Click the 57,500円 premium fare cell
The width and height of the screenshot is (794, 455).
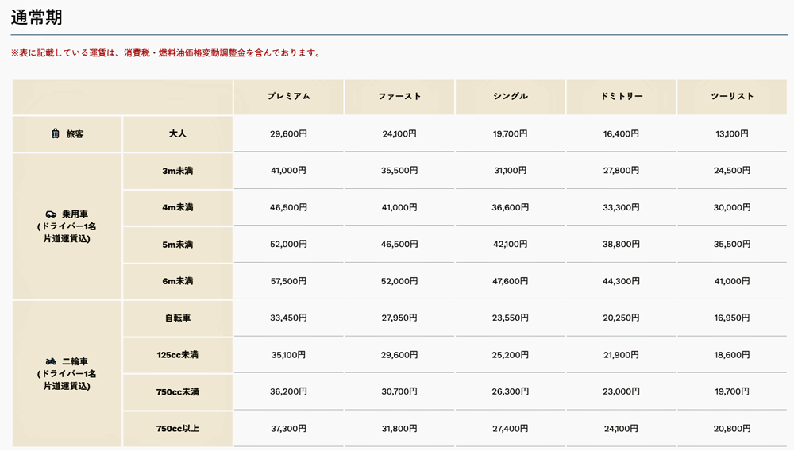288,281
